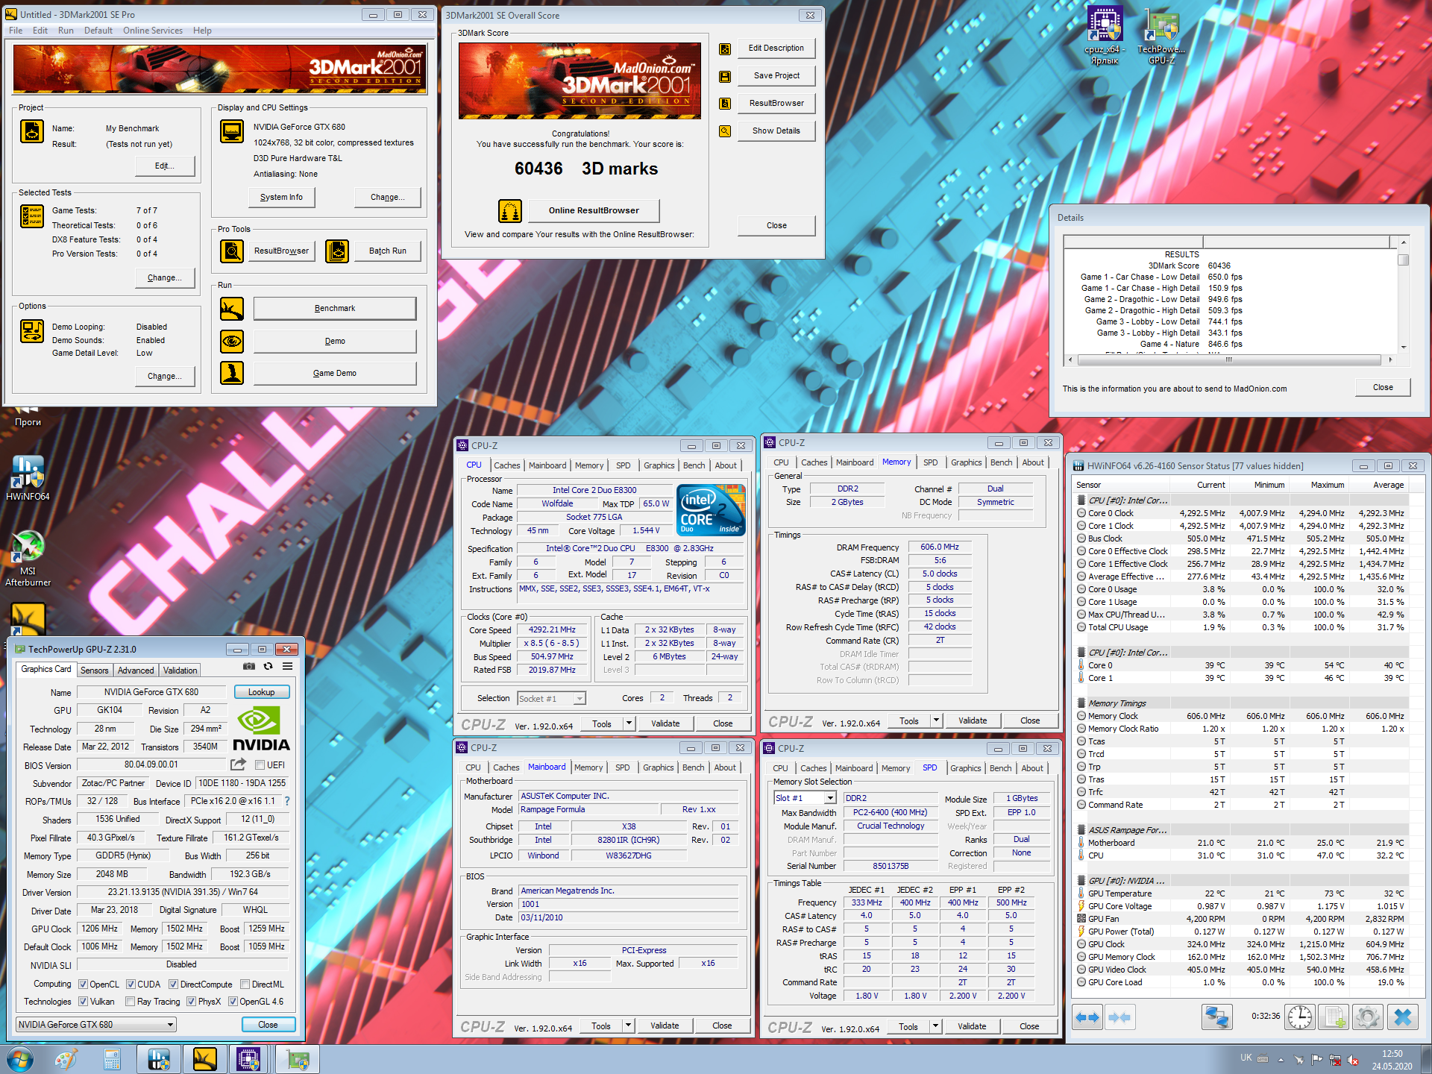Toggle the OpenCL checkbox

point(83,984)
